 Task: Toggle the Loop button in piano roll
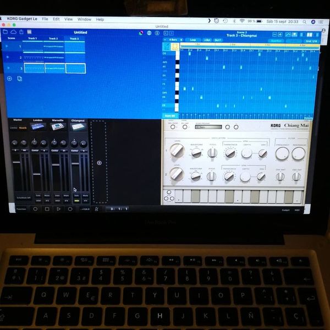[193, 40]
